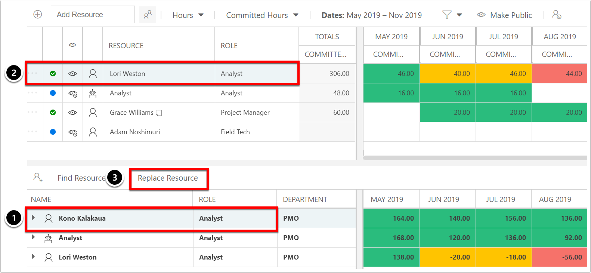Click Adam Noshimuri resource name

pyautogui.click(x=135, y=132)
